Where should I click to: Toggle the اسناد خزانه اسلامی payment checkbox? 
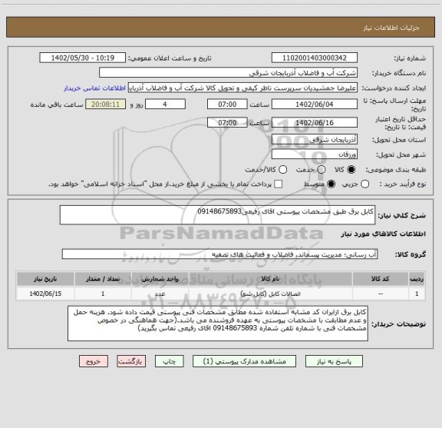(x=279, y=184)
